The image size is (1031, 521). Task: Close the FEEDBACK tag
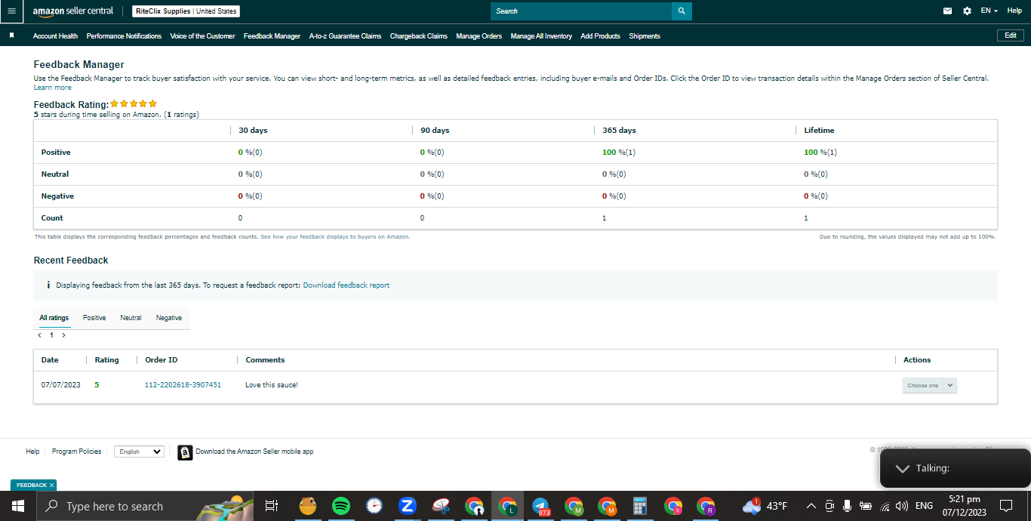point(51,485)
